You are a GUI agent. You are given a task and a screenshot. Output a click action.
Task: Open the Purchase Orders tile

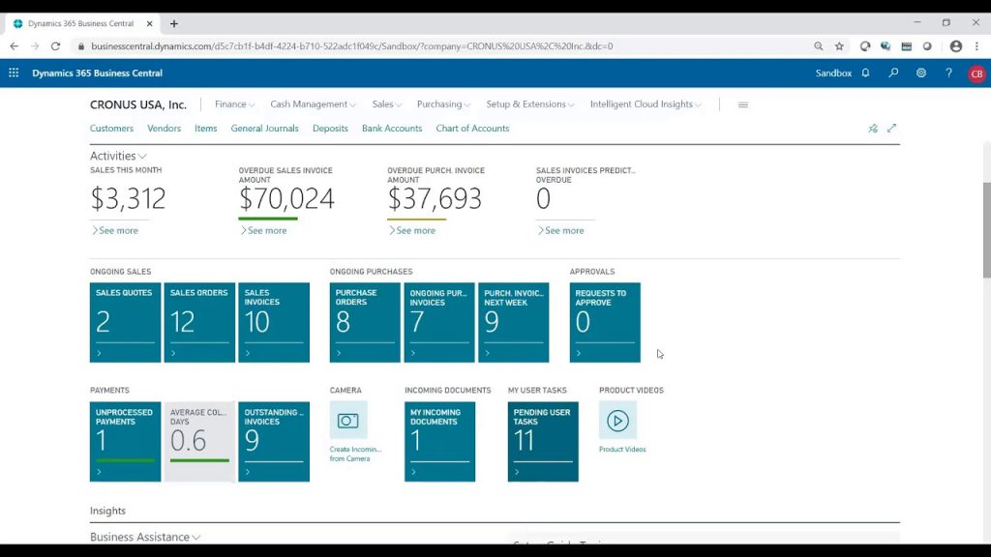click(365, 323)
